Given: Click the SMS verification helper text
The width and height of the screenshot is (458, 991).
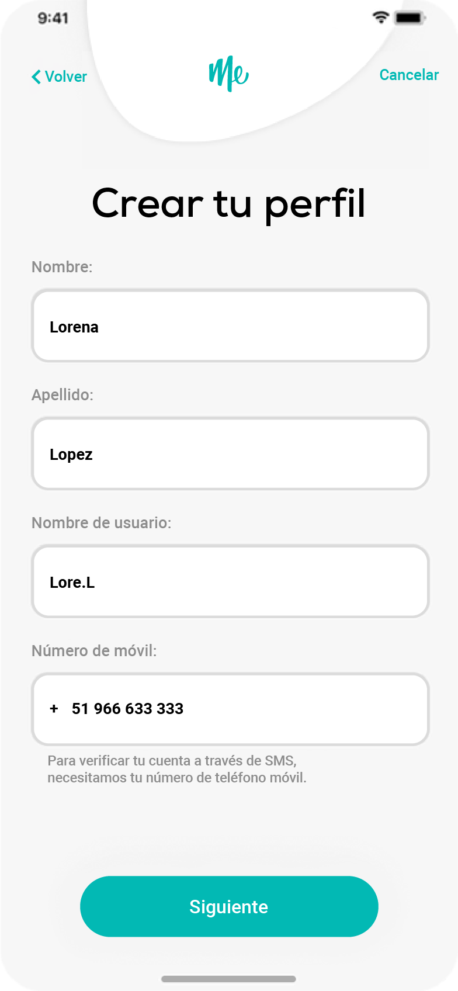Looking at the screenshot, I should [176, 769].
